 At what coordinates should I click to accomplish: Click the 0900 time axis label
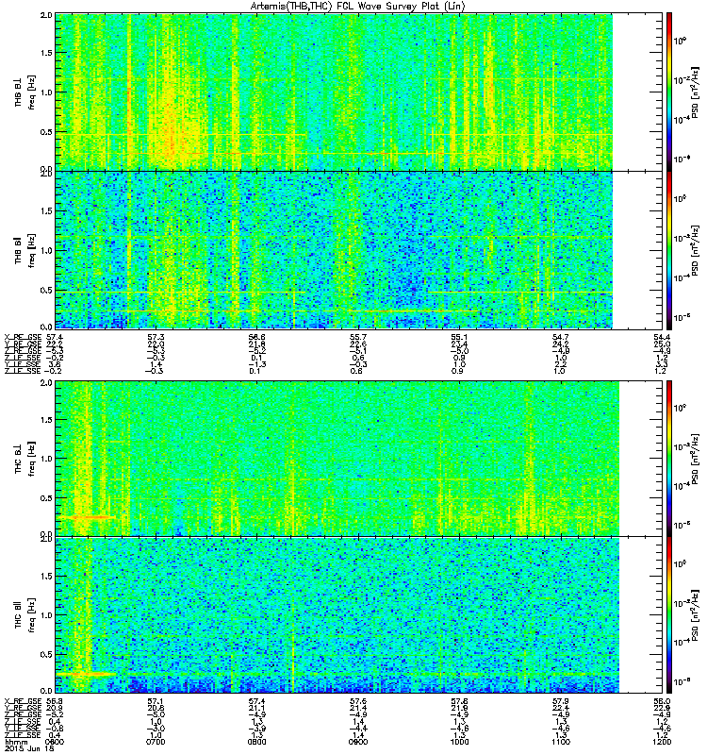pyautogui.click(x=358, y=742)
